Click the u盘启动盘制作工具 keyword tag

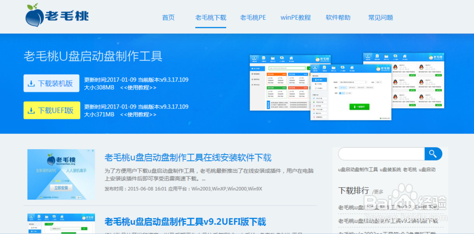(x=358, y=170)
